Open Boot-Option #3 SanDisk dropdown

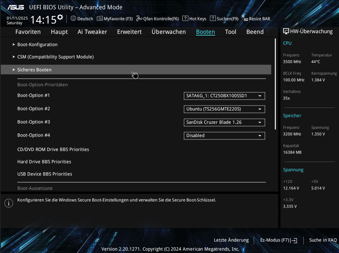224,122
